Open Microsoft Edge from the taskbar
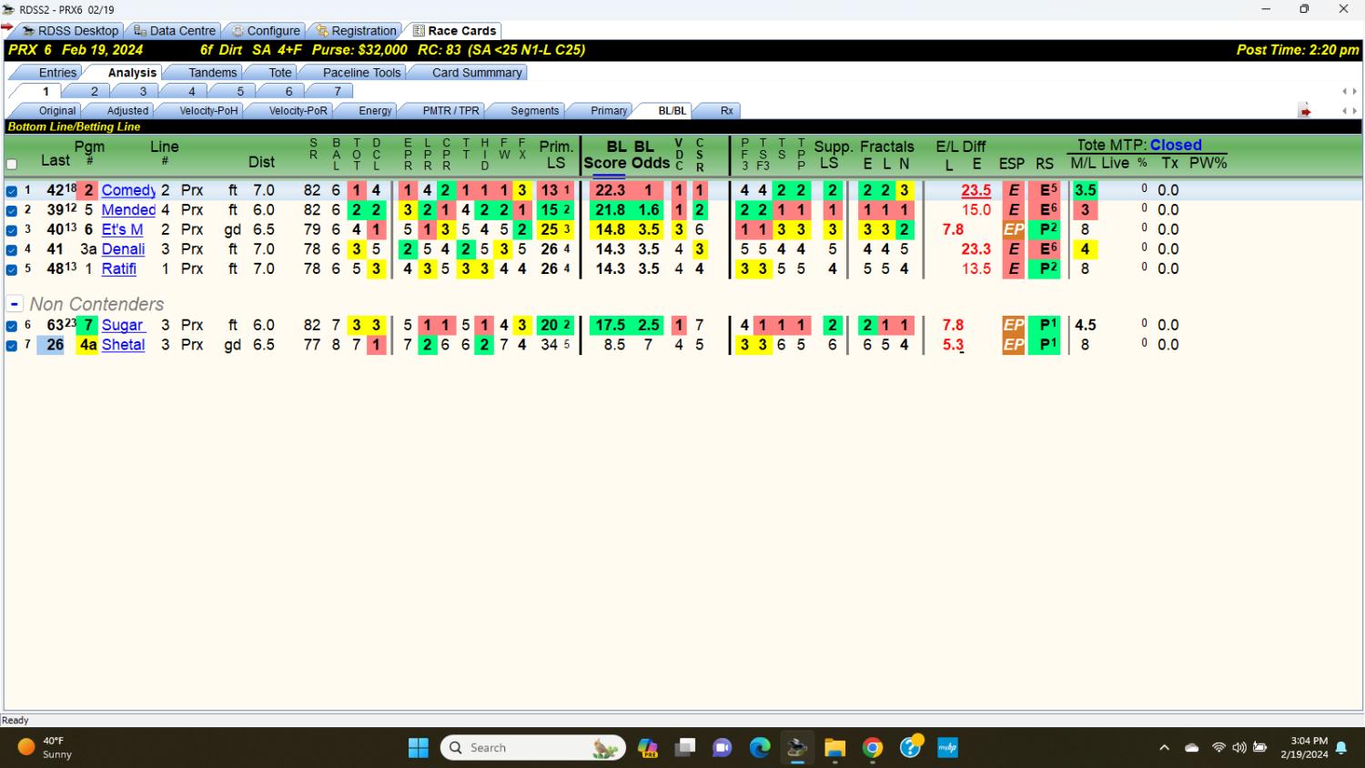This screenshot has width=1365, height=768. coord(760,748)
